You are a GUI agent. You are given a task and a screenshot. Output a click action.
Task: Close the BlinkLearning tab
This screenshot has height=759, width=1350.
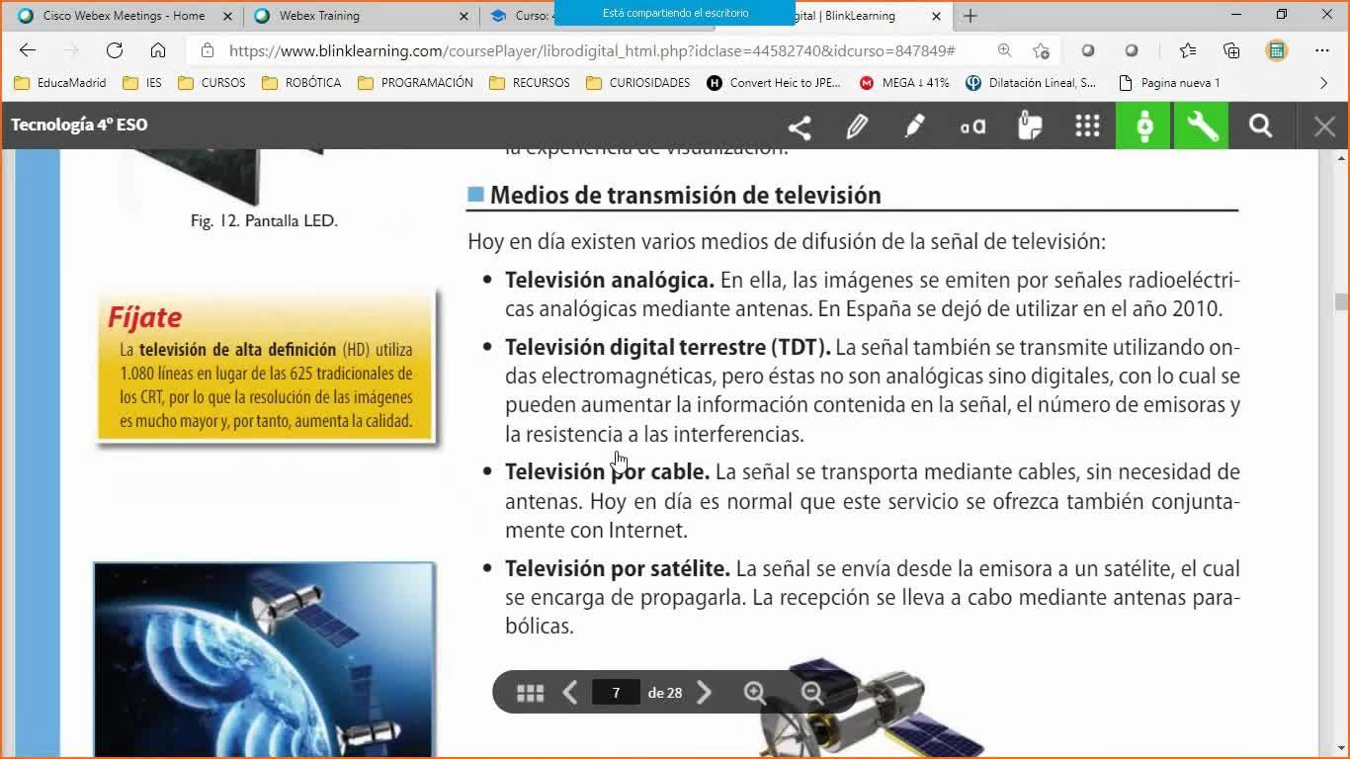[937, 16]
